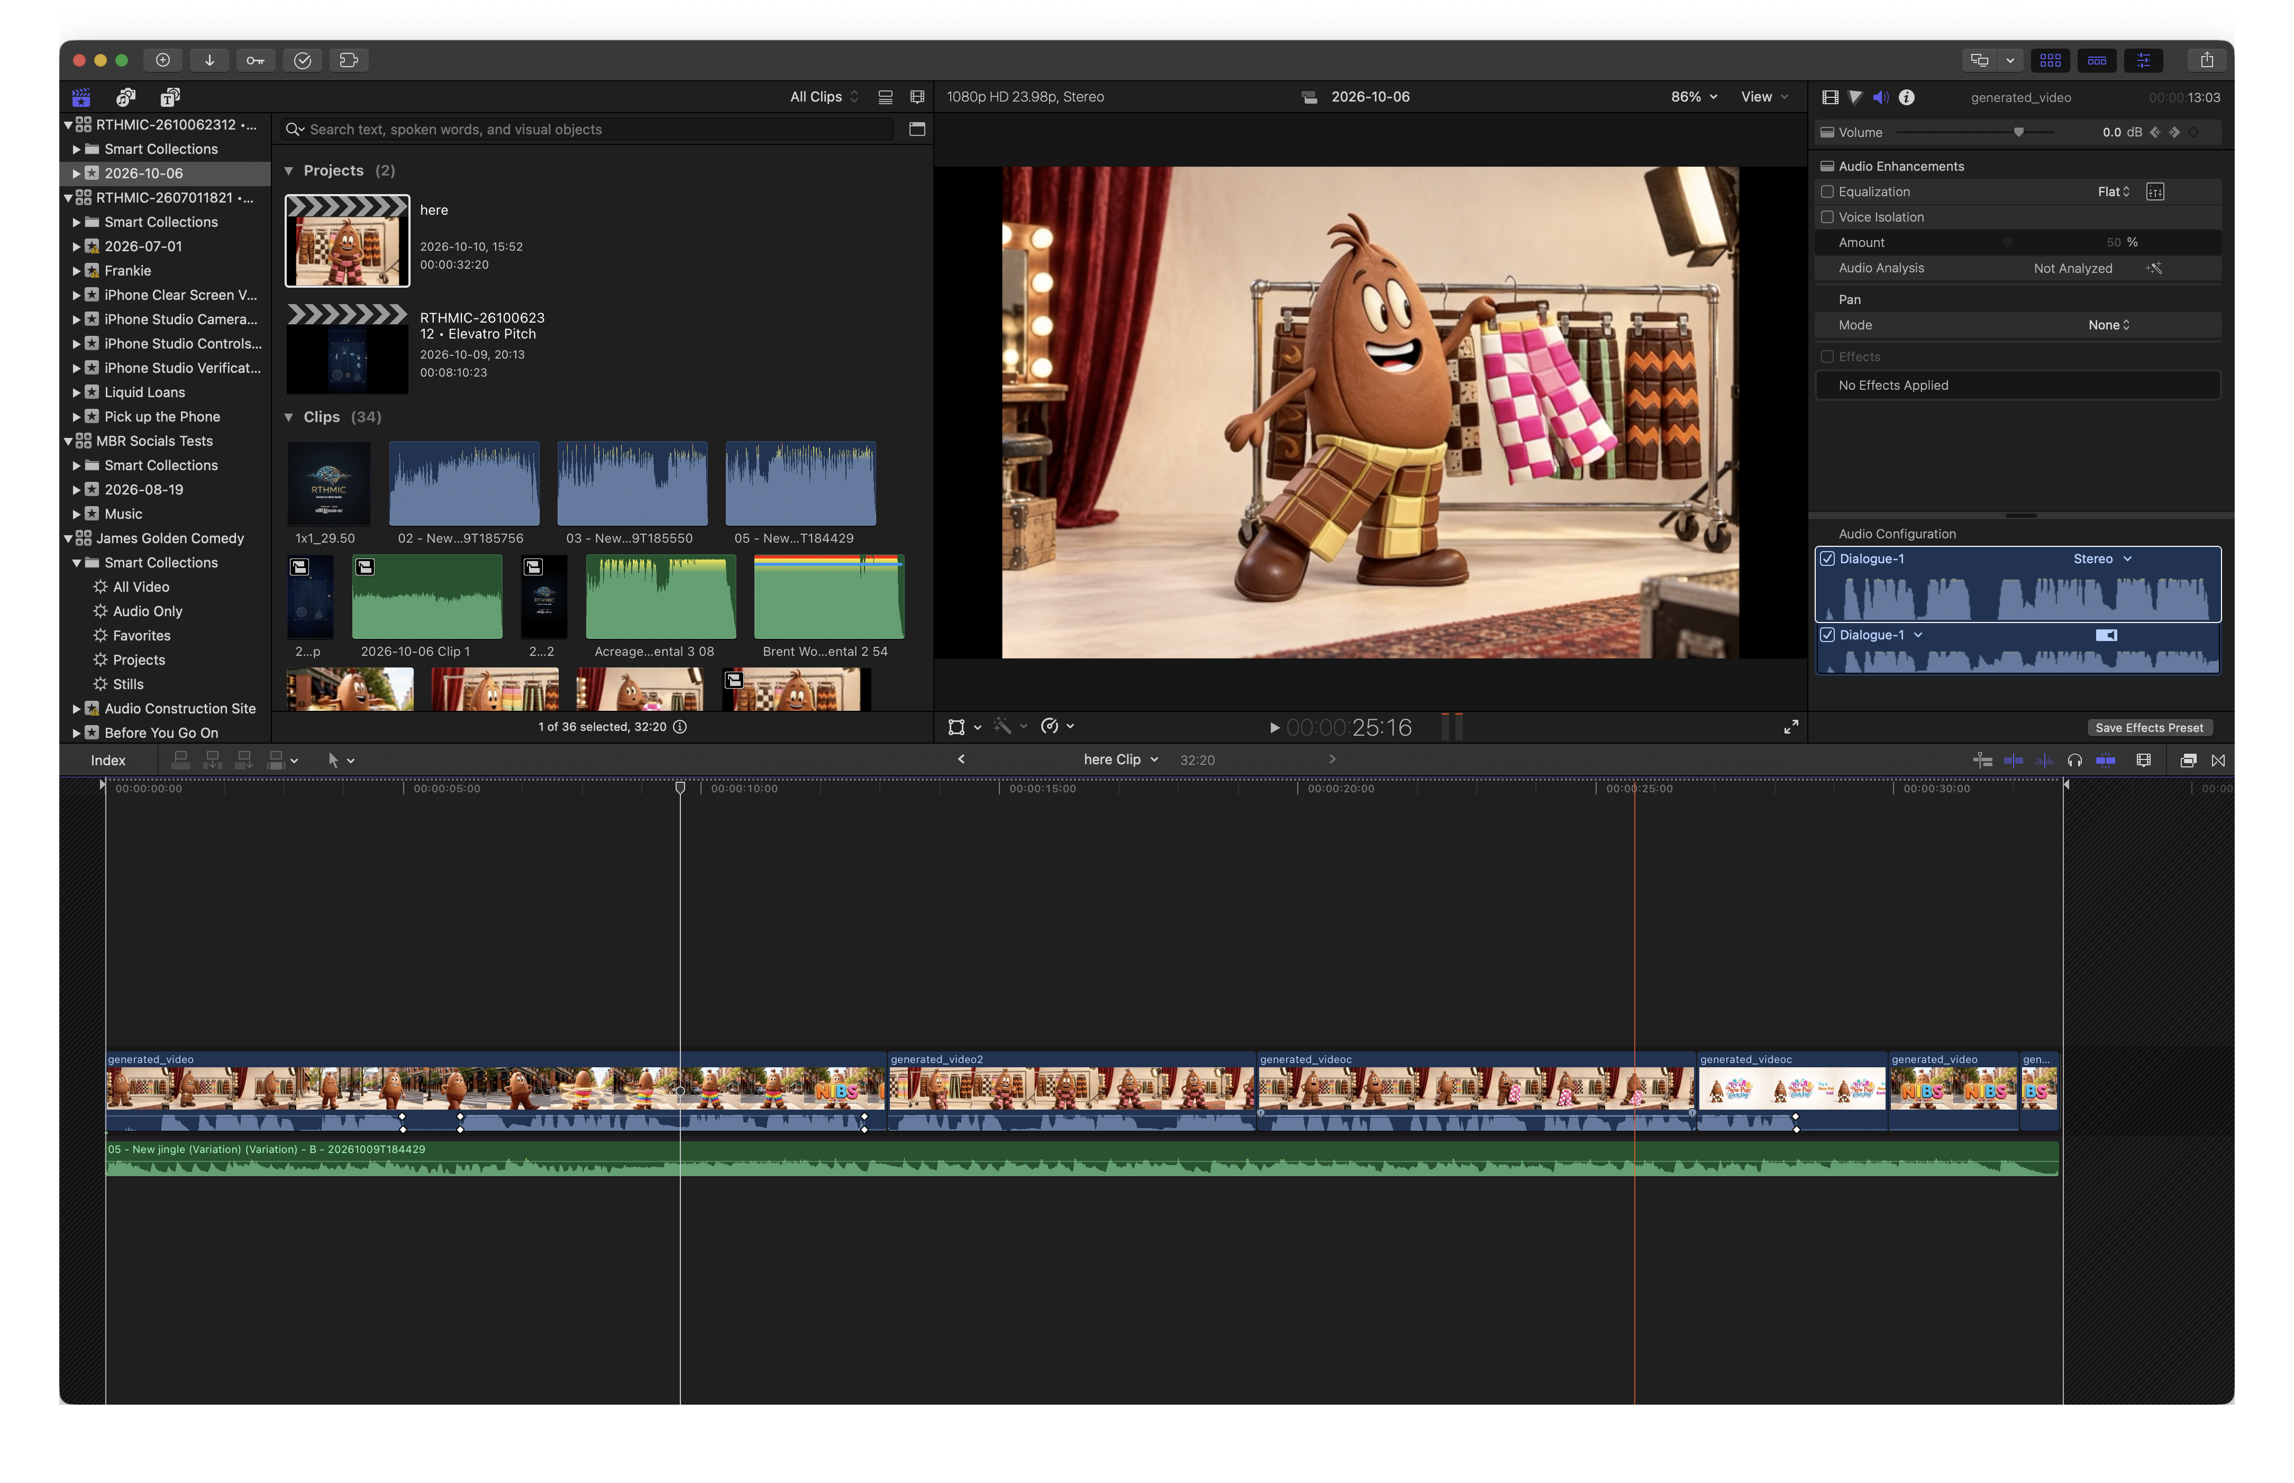Enable the Voice Isolation checkbox

[x=1827, y=217]
